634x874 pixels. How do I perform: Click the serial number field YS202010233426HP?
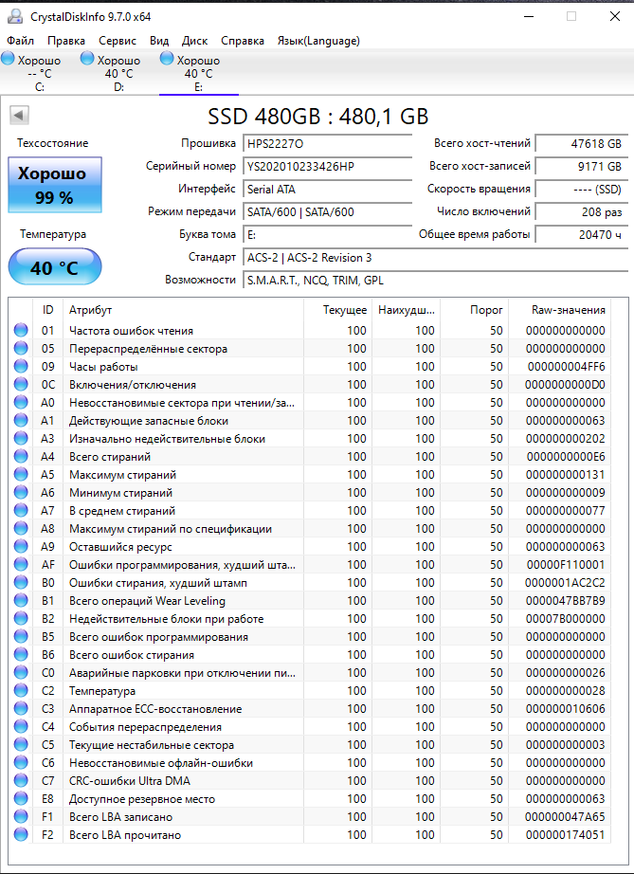pyautogui.click(x=328, y=167)
